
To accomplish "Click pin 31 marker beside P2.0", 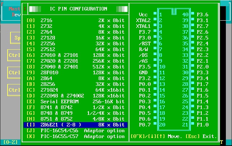I will tap(193, 65).
